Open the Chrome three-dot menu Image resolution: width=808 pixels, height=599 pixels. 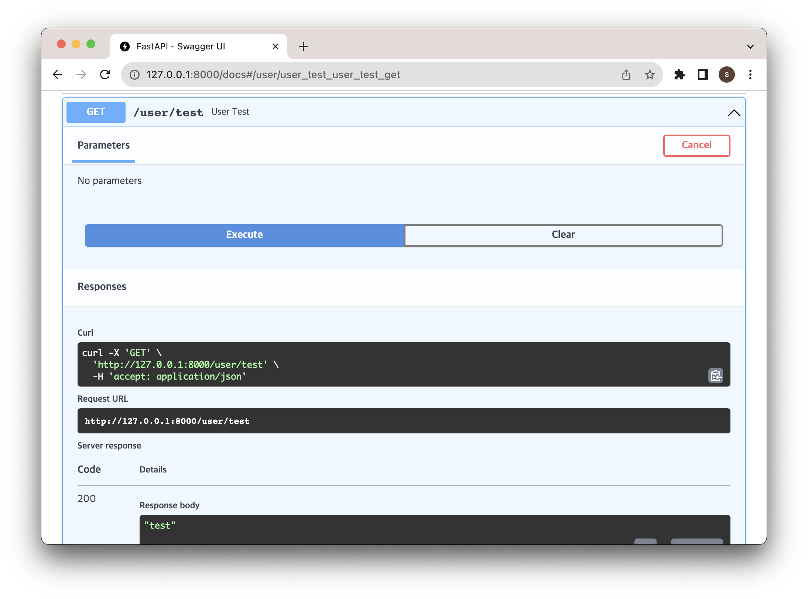point(750,75)
